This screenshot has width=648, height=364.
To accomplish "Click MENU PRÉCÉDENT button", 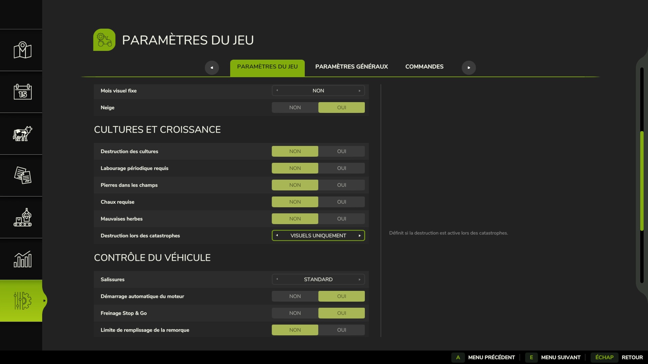I will (x=491, y=357).
